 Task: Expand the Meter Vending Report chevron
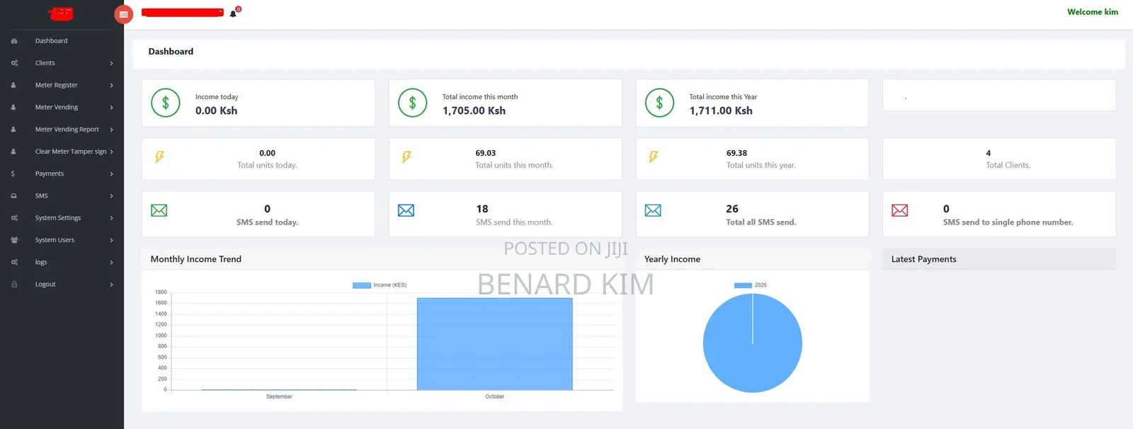(111, 130)
